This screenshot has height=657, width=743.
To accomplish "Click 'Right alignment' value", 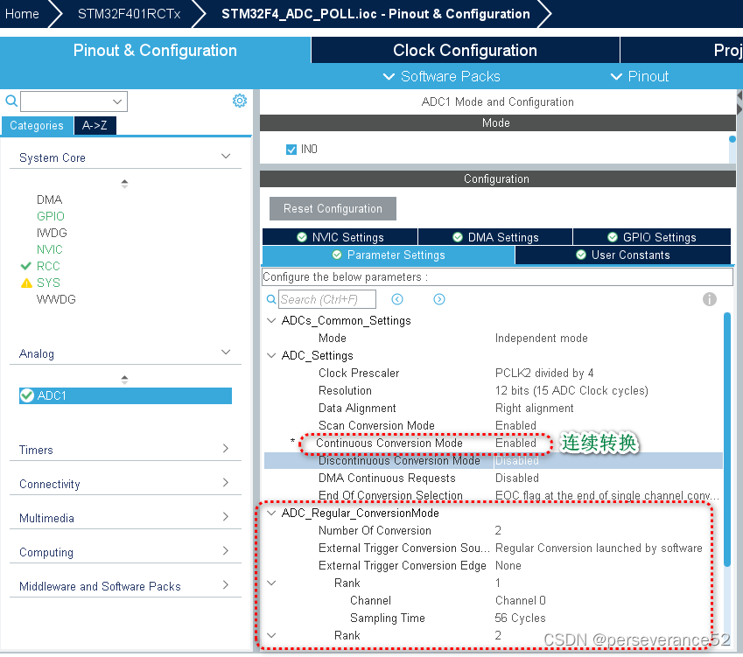I will point(534,408).
